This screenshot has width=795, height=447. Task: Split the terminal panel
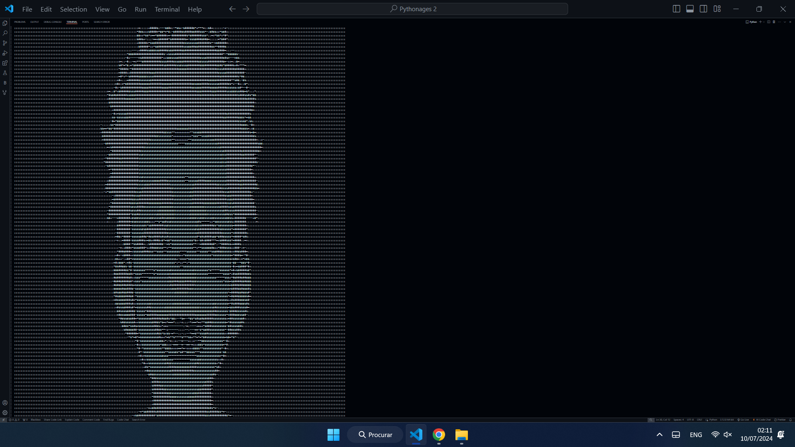coord(768,22)
